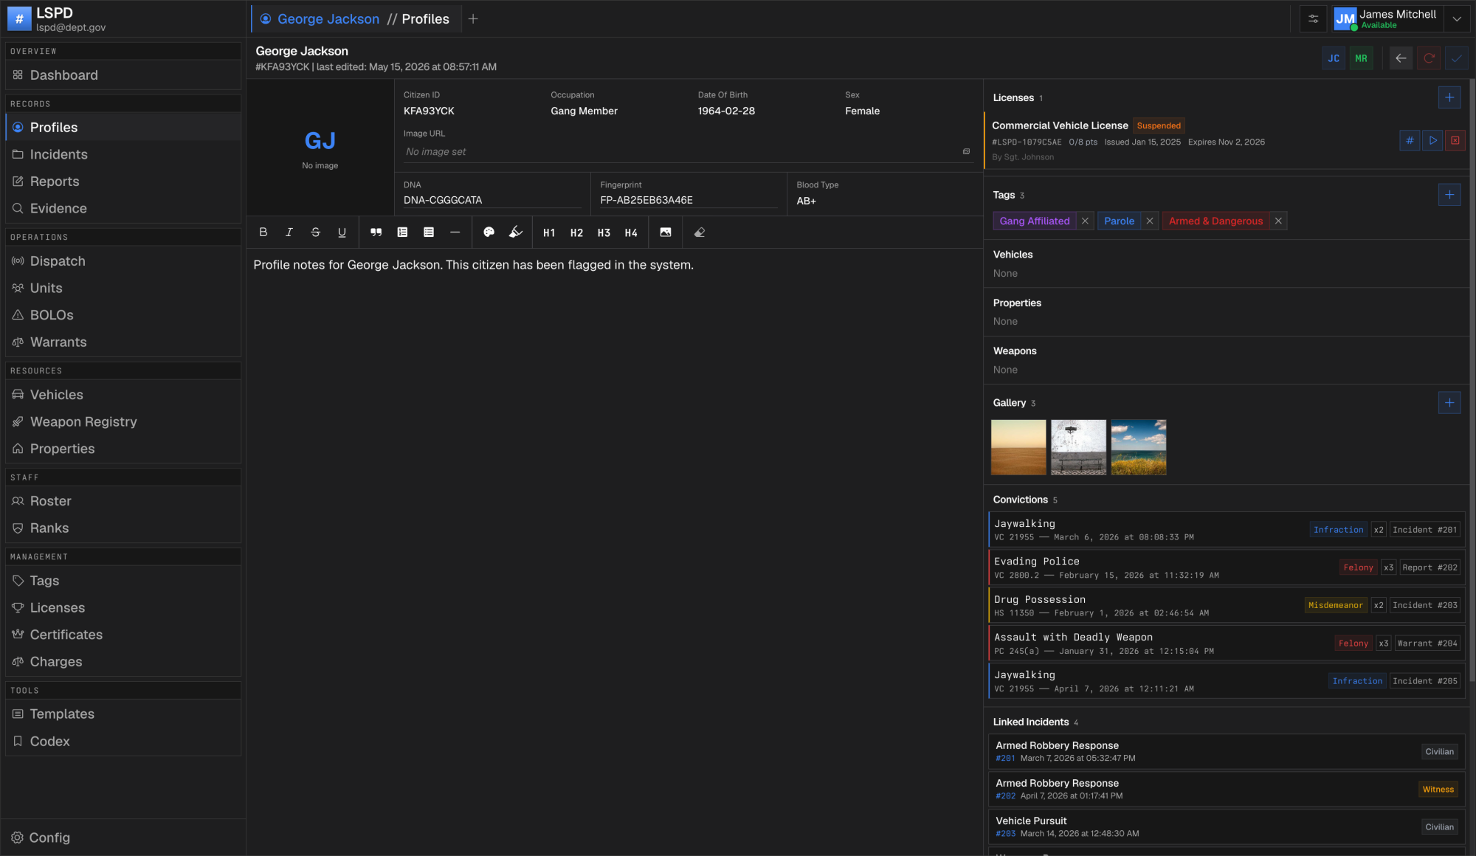Viewport: 1476px width, 856px height.
Task: Open Warrant #204 on Assault conviction
Action: [1427, 643]
